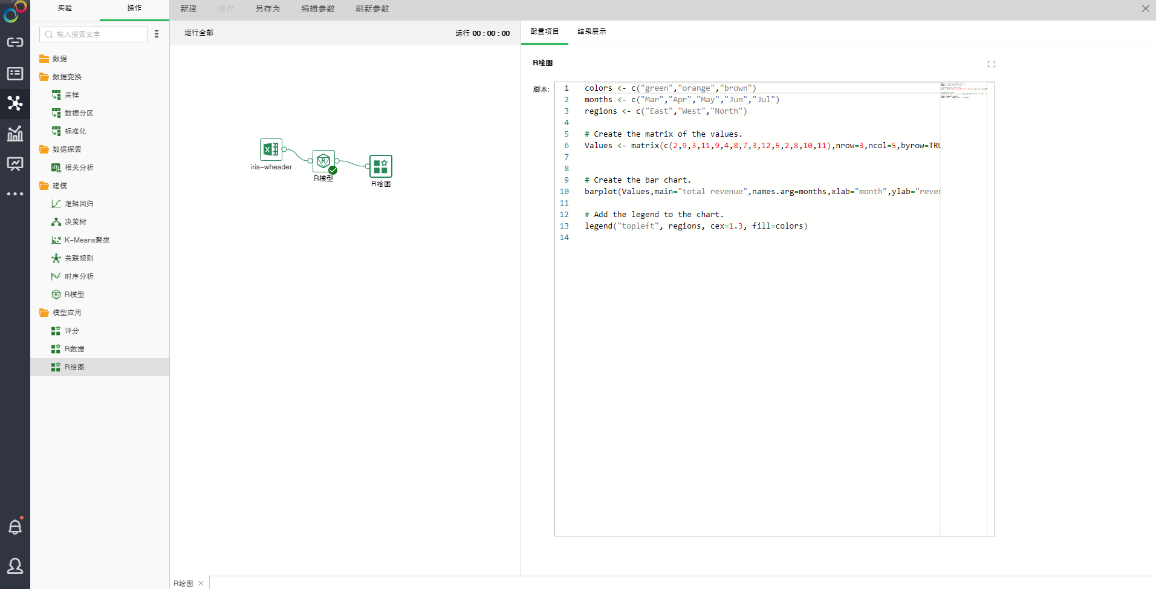Select the R模型 node on canvas
The image size is (1156, 589).
[x=323, y=161]
